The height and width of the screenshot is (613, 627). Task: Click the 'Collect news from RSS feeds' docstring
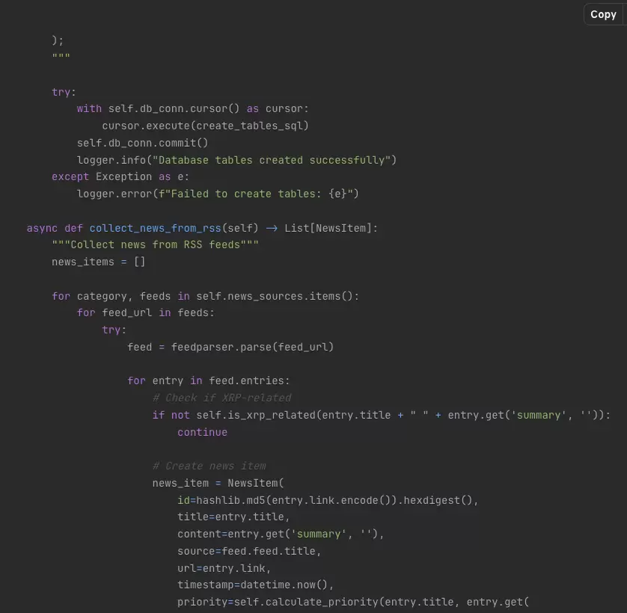pyautogui.click(x=155, y=244)
